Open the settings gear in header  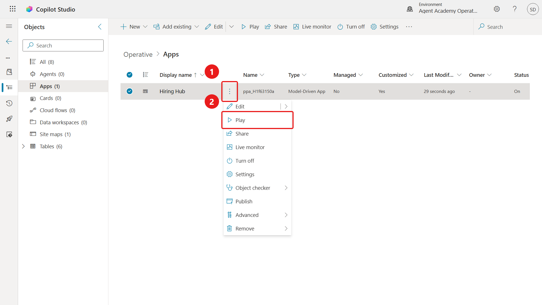[x=497, y=9]
